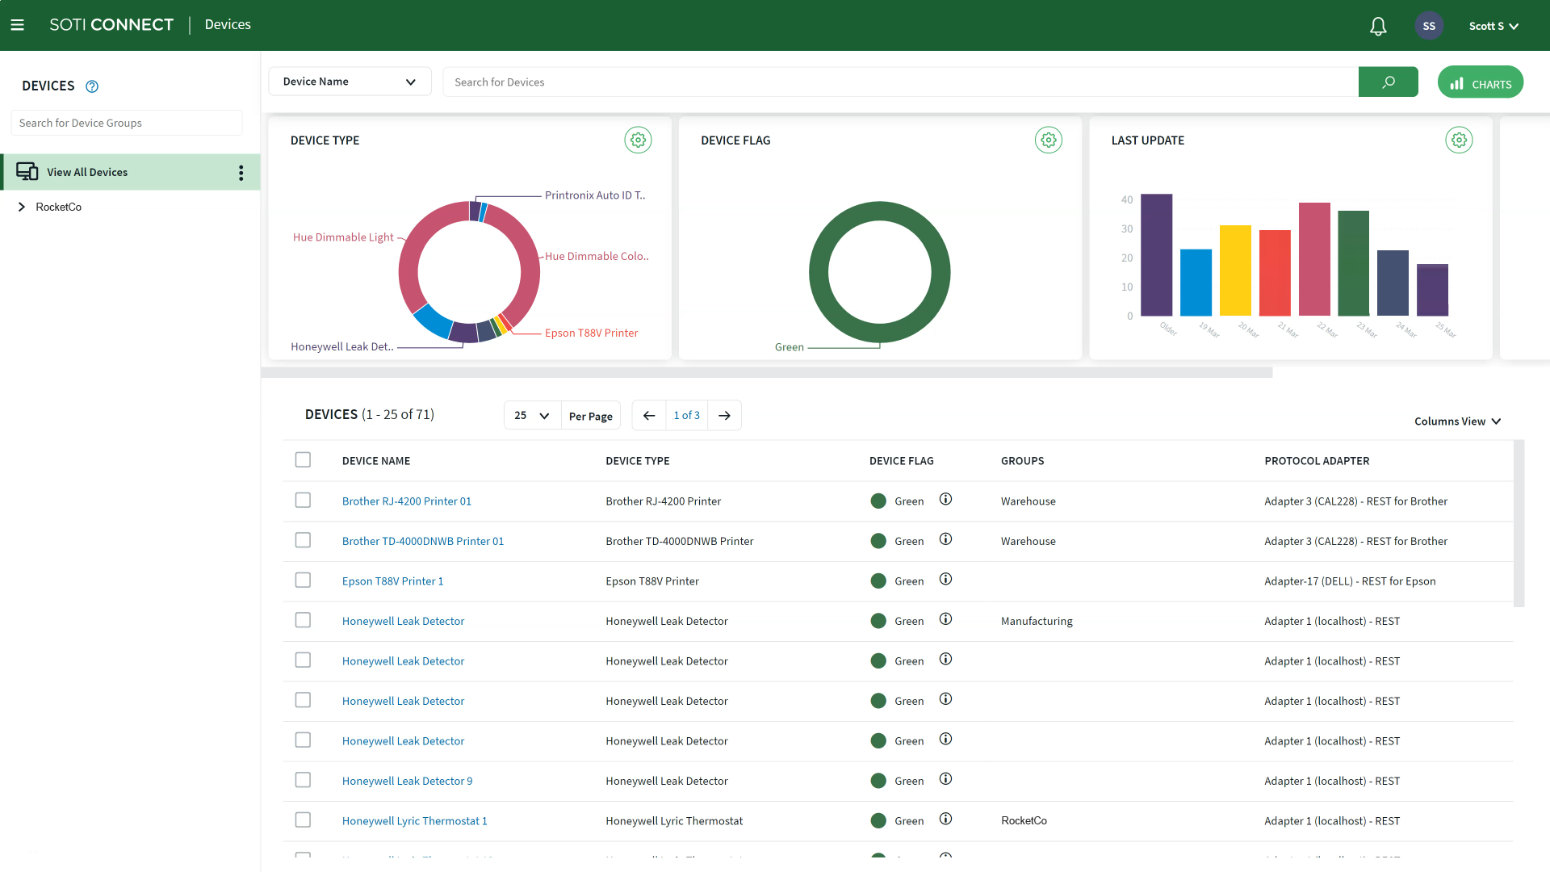Click the Devices help question-mark icon
1550x872 pixels.
pyautogui.click(x=92, y=86)
